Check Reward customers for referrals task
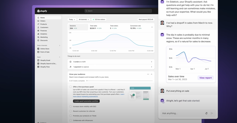This screenshot has width=237, height=123. [x=70, y=111]
